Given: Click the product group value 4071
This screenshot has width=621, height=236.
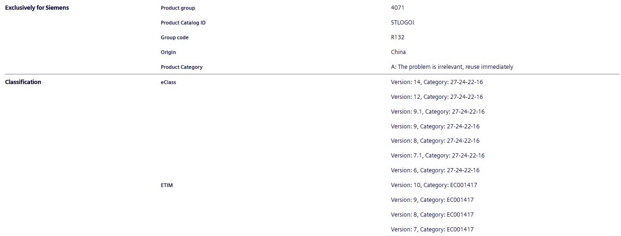Looking at the screenshot, I should [x=397, y=8].
